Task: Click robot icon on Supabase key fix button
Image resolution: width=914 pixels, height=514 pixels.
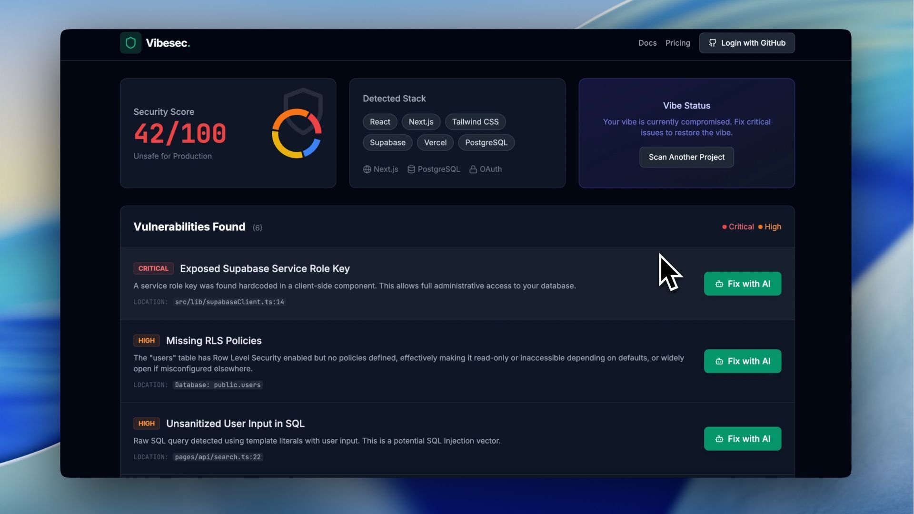Action: (x=719, y=284)
